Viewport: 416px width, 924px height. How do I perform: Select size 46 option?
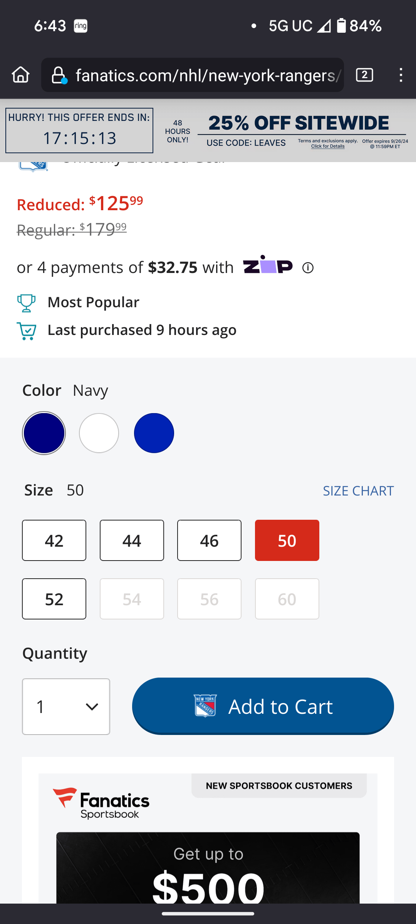pos(209,540)
